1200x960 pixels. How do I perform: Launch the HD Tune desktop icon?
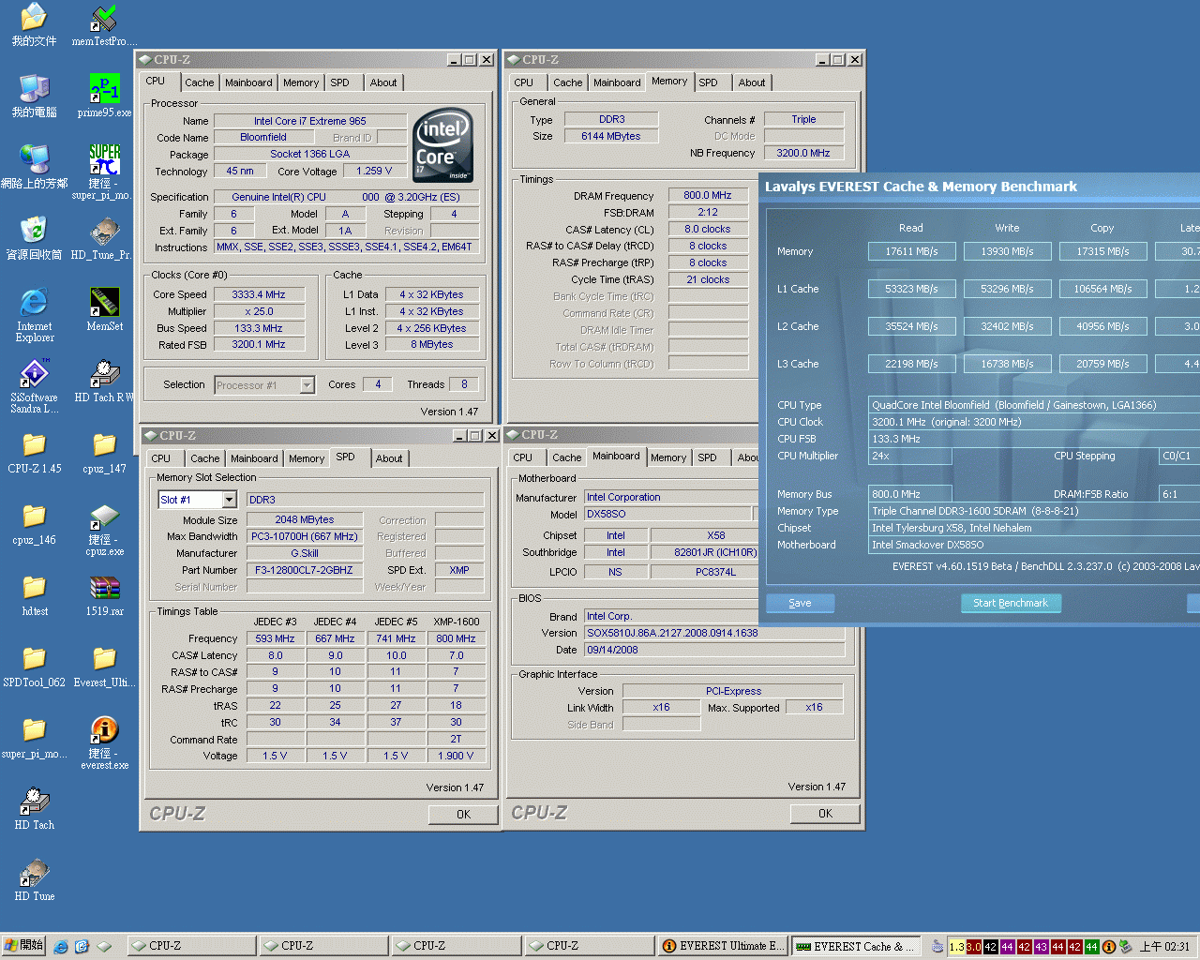click(34, 879)
